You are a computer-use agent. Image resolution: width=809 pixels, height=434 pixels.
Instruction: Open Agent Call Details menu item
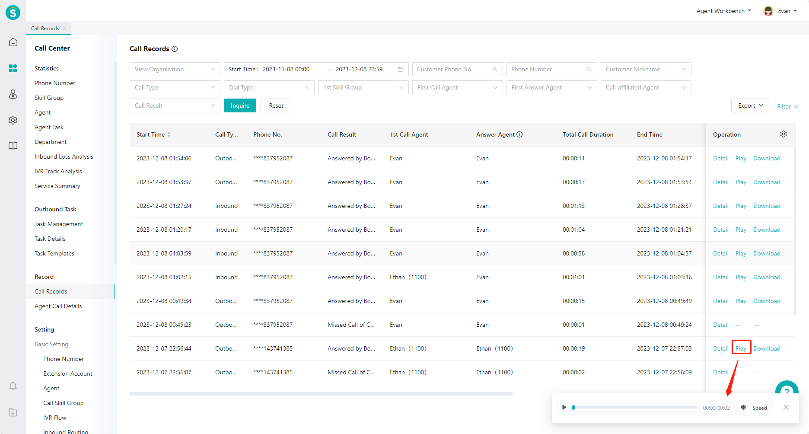pos(58,306)
